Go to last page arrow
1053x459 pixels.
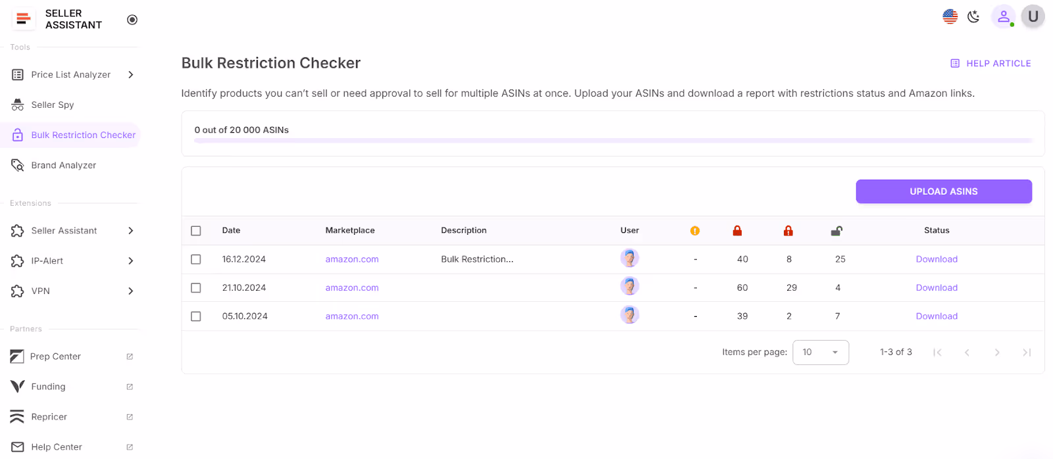click(1027, 352)
